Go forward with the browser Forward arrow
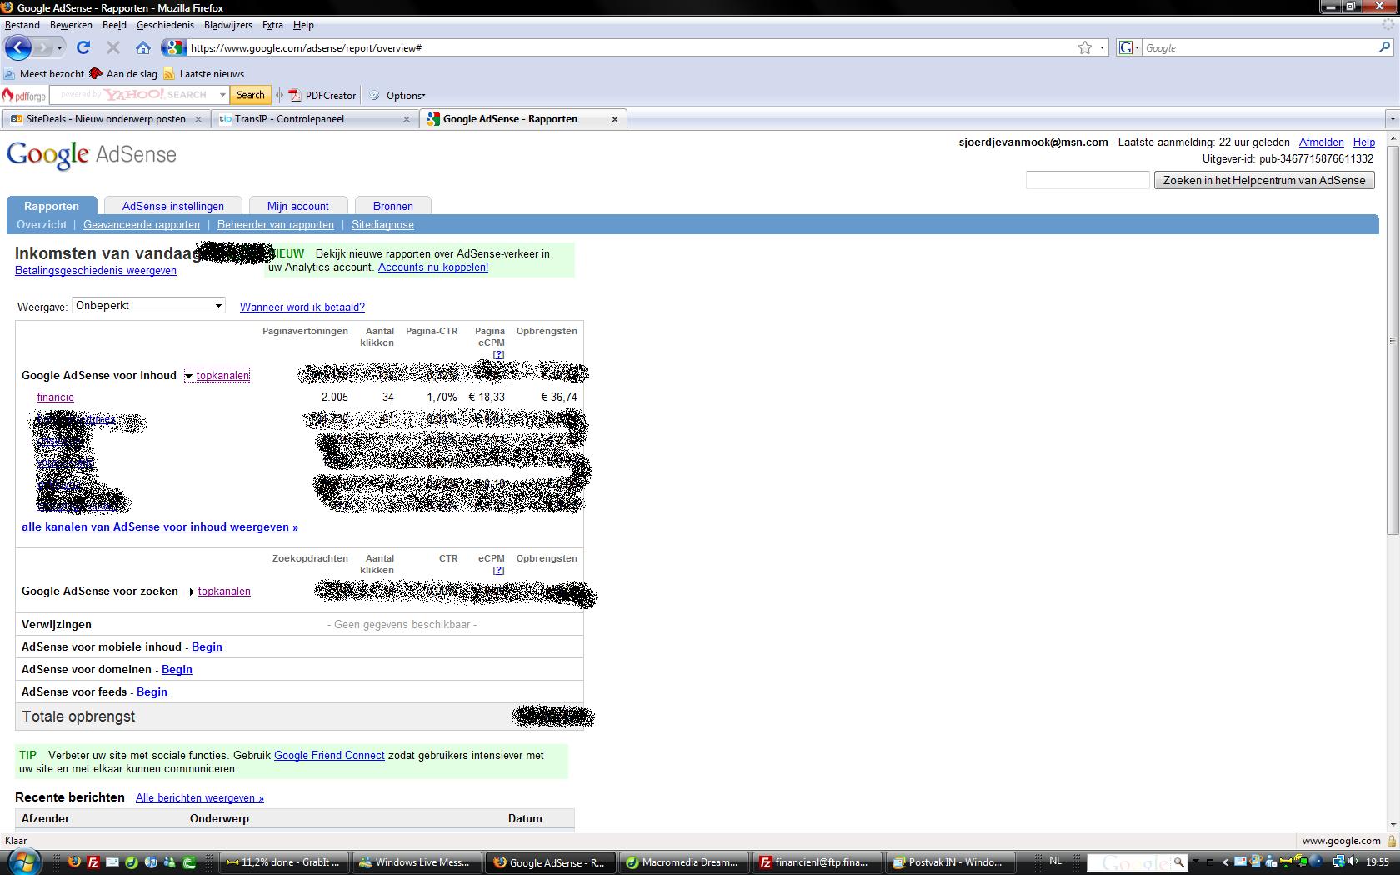 [x=43, y=47]
